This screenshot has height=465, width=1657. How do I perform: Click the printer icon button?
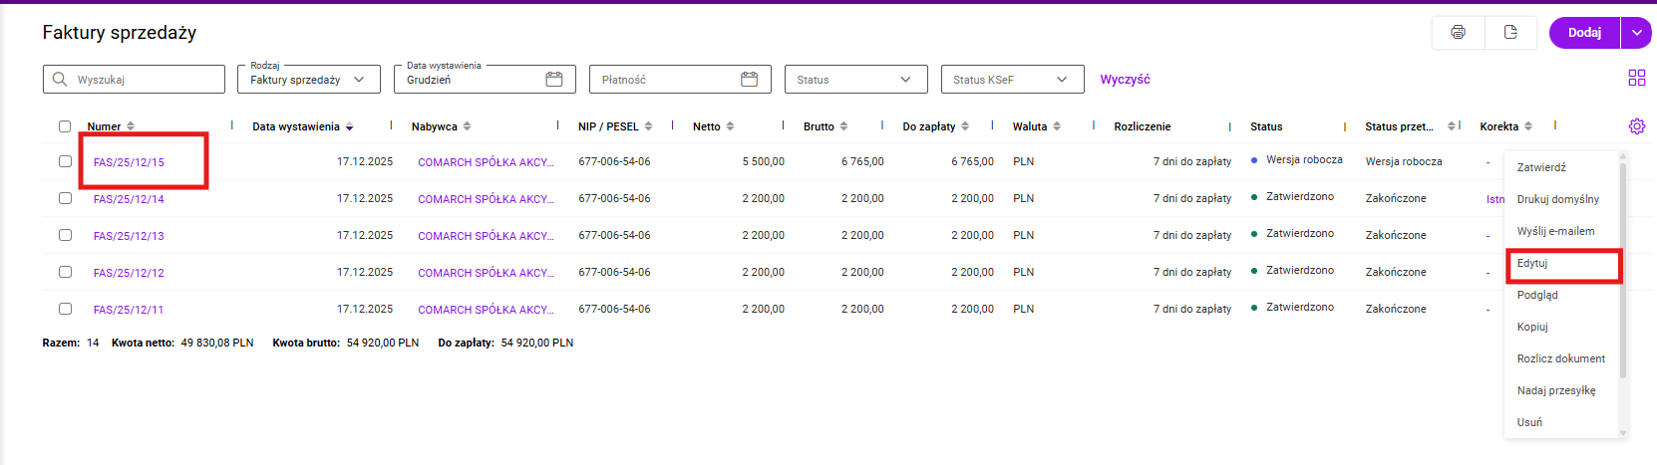click(1458, 33)
